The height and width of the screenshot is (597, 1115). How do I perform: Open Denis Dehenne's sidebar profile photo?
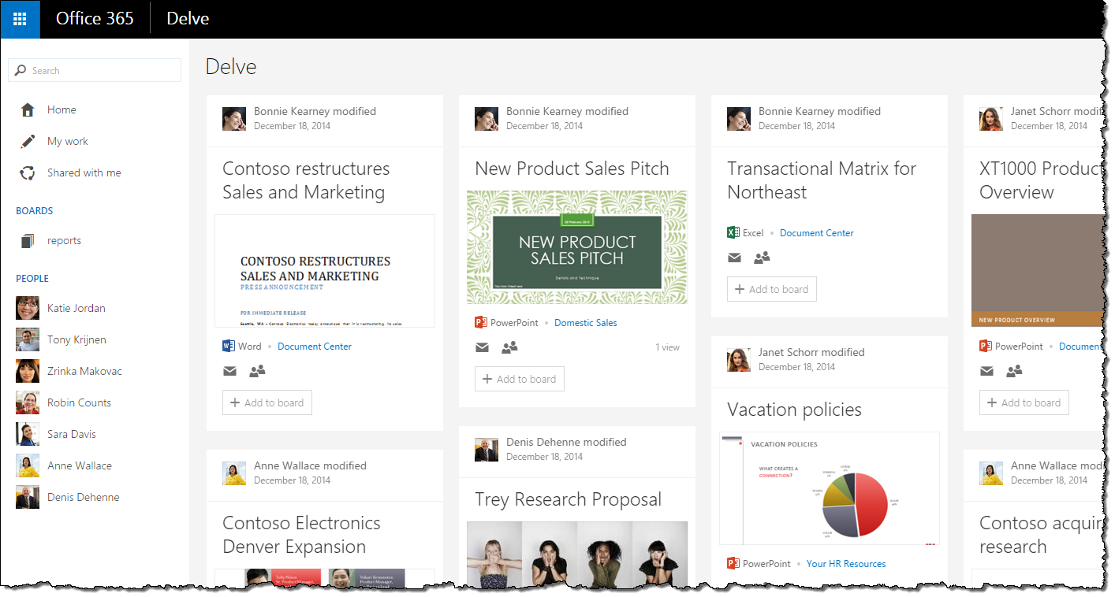(x=28, y=497)
